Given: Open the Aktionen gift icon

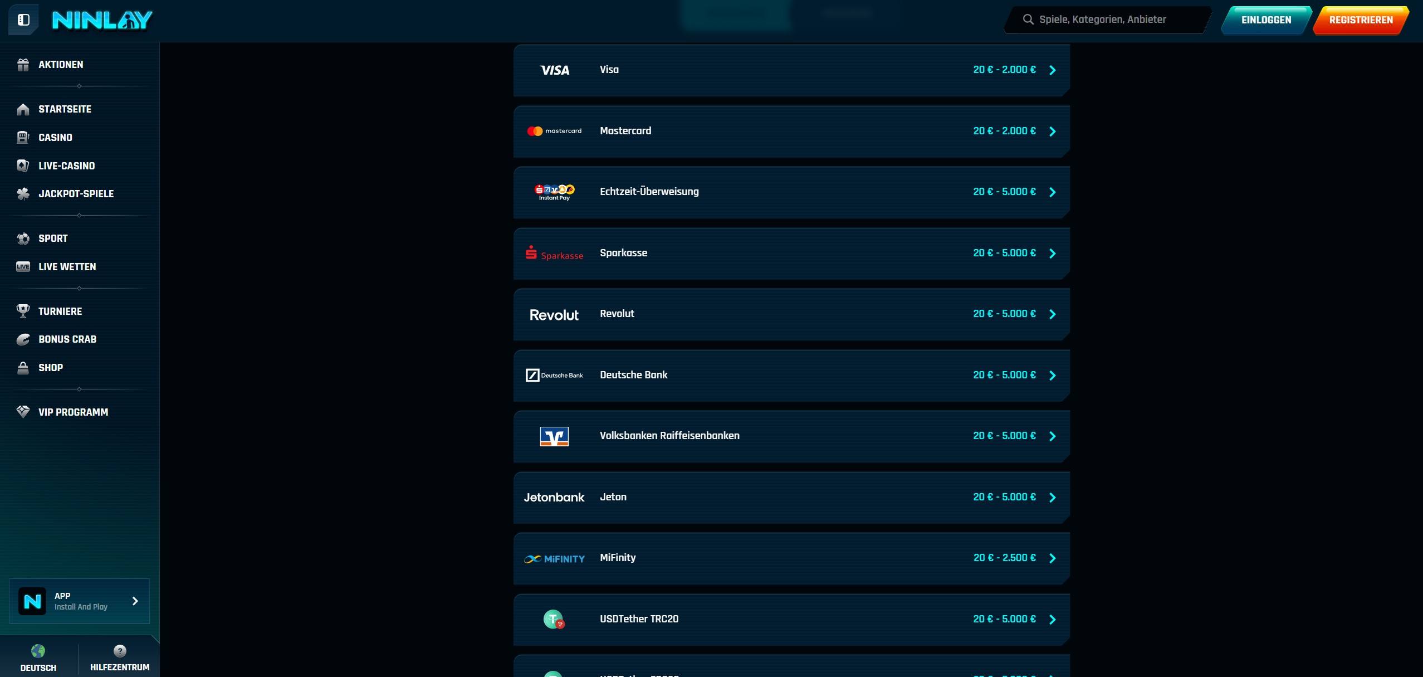Looking at the screenshot, I should point(23,65).
